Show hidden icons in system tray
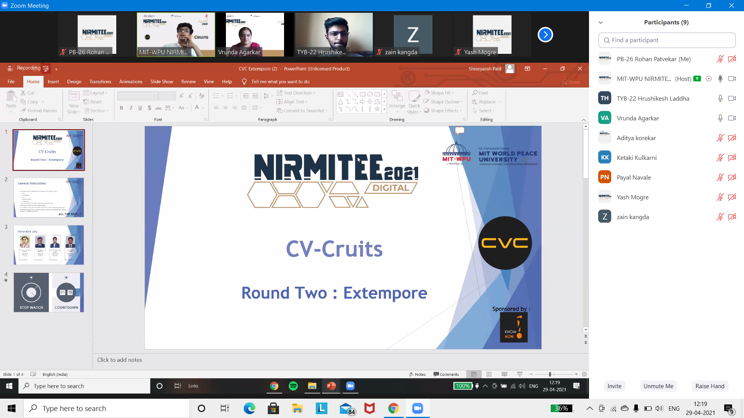 click(589, 408)
